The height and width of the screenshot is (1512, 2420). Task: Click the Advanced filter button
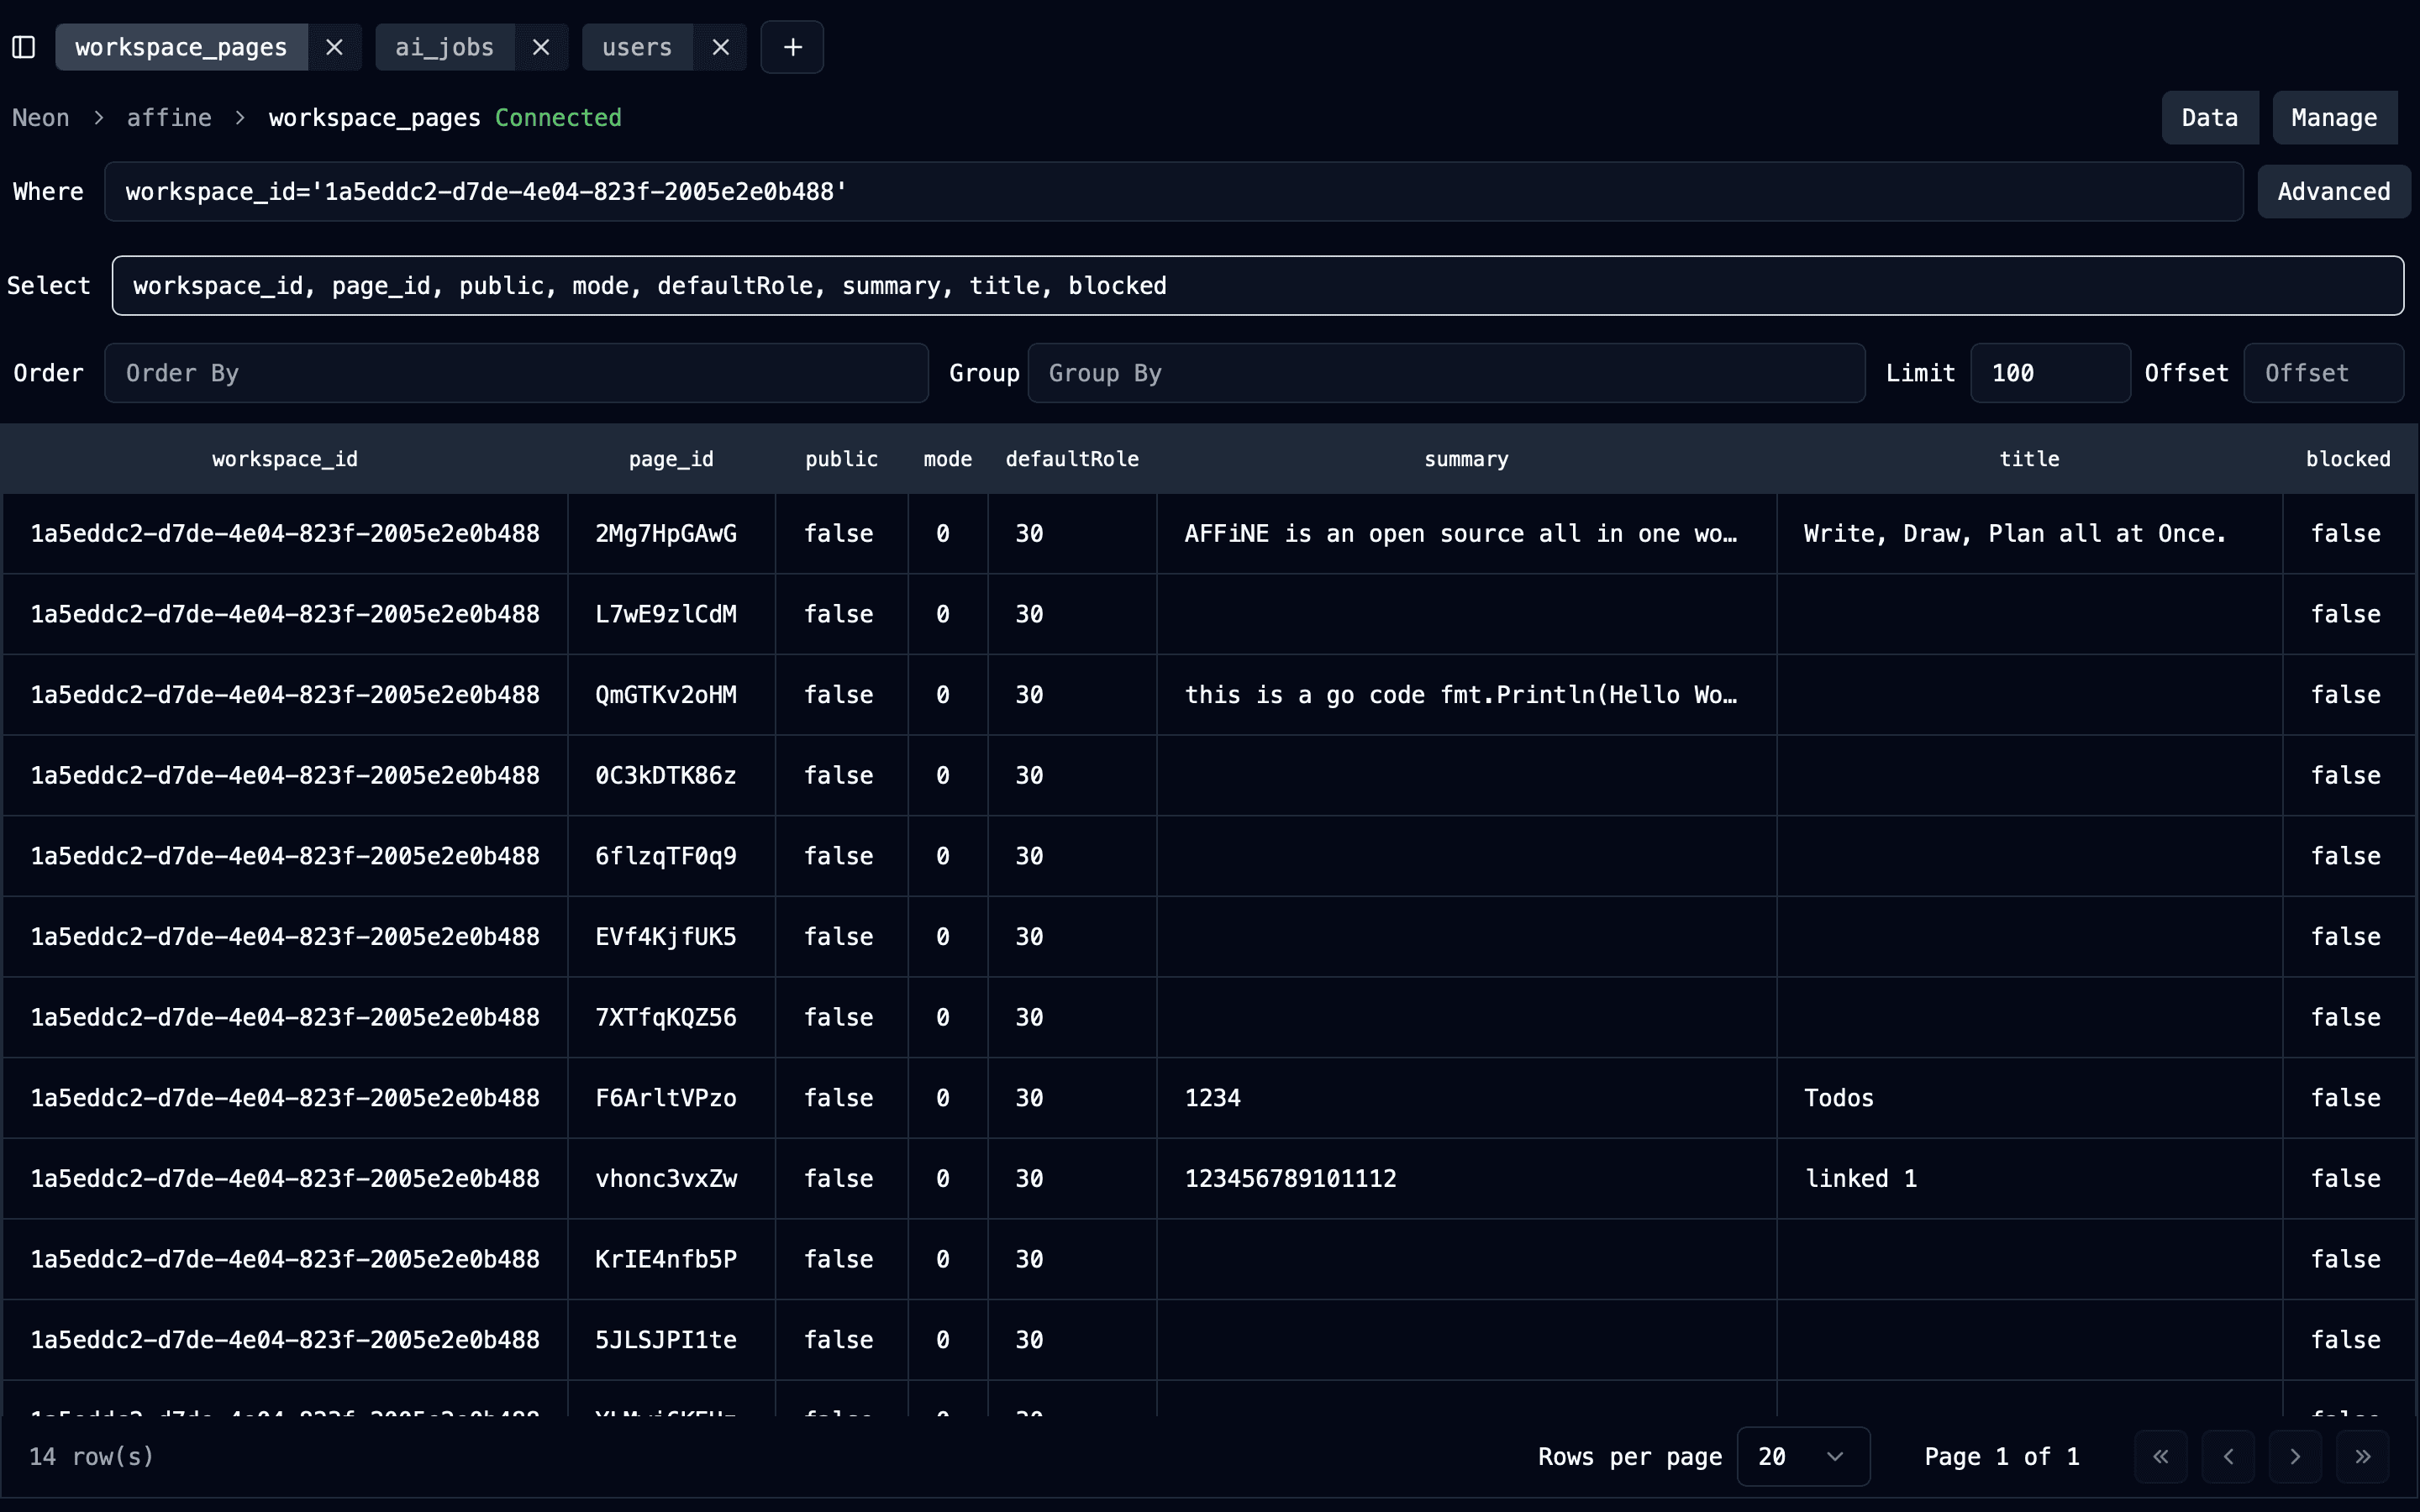point(2333,191)
